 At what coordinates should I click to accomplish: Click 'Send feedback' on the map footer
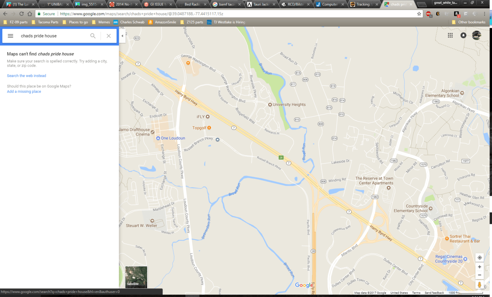tap(434, 293)
